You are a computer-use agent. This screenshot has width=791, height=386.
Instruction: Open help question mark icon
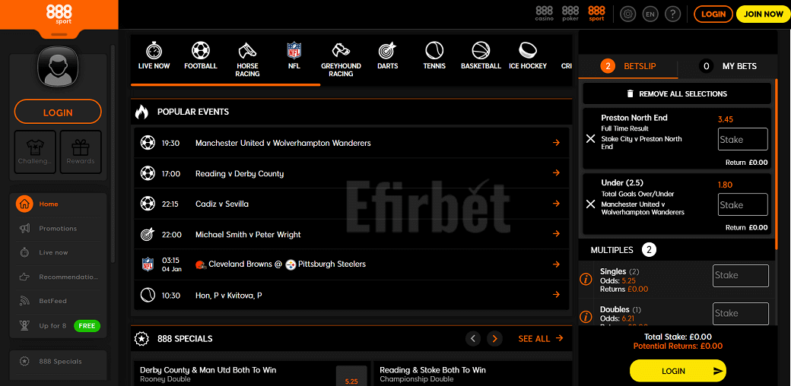(x=672, y=14)
